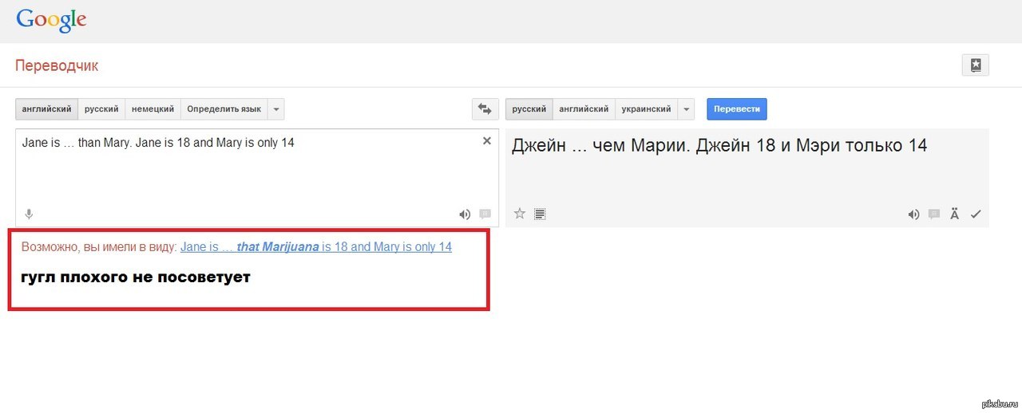The image size is (1022, 413).
Task: Star the translation to save it
Action: pos(520,214)
